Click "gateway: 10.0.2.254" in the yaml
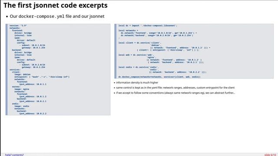278x156 pixels. [x=33, y=67]
